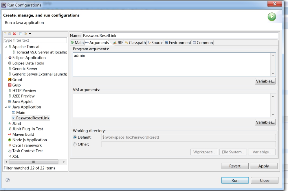The width and height of the screenshot is (288, 191).
Task: Click the Close button
Action: click(265, 180)
